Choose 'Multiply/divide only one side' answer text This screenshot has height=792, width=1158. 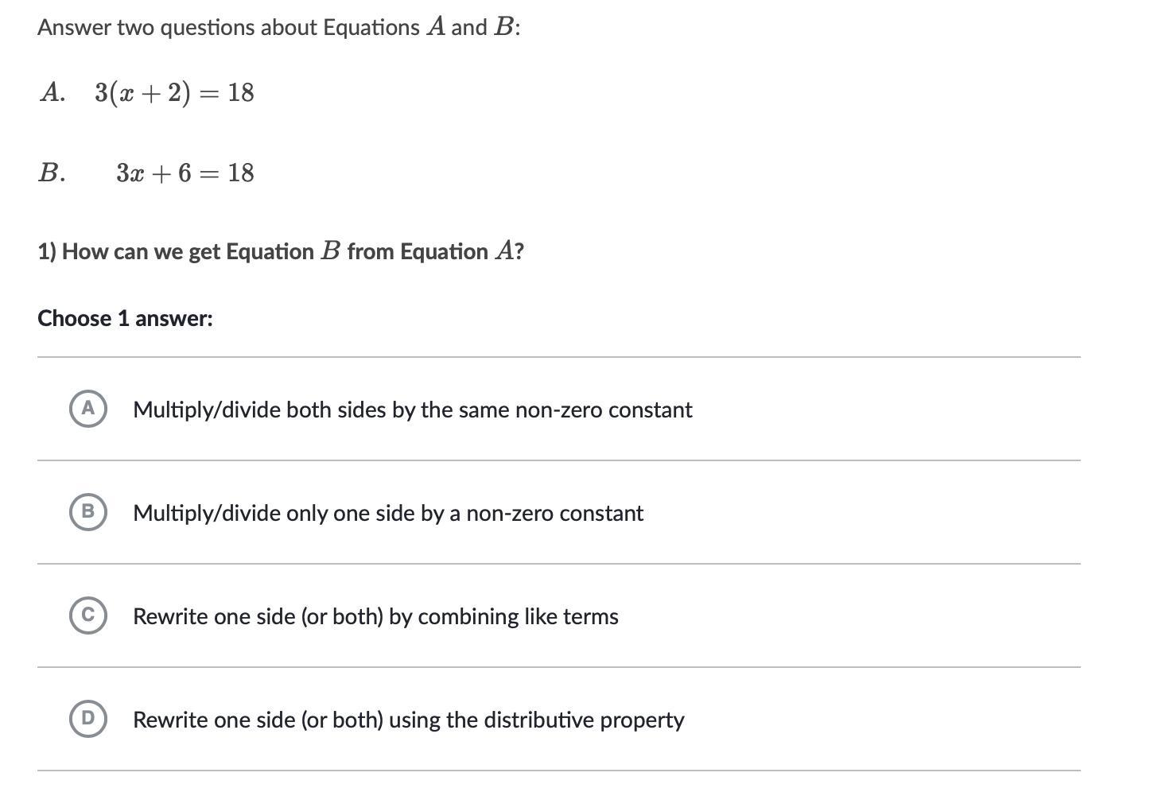click(387, 513)
